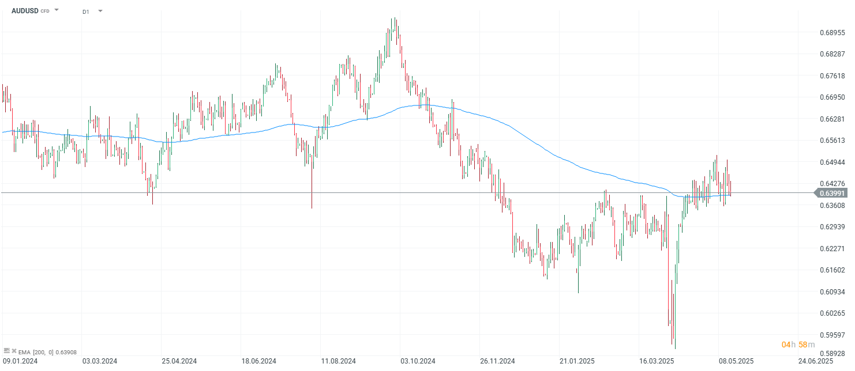Click the 0.66281 price scale label
Image resolution: width=855 pixels, height=371 pixels.
coord(832,119)
